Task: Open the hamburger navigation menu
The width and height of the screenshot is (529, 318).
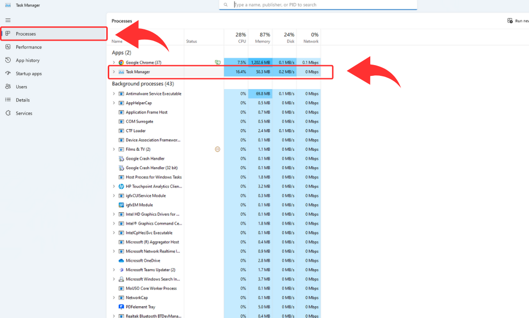Action: pyautogui.click(x=8, y=20)
